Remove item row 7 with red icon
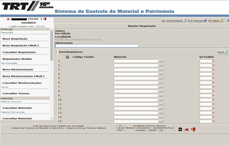Image resolution: width=229 pixels, height=146 pixels. click(x=213, y=87)
